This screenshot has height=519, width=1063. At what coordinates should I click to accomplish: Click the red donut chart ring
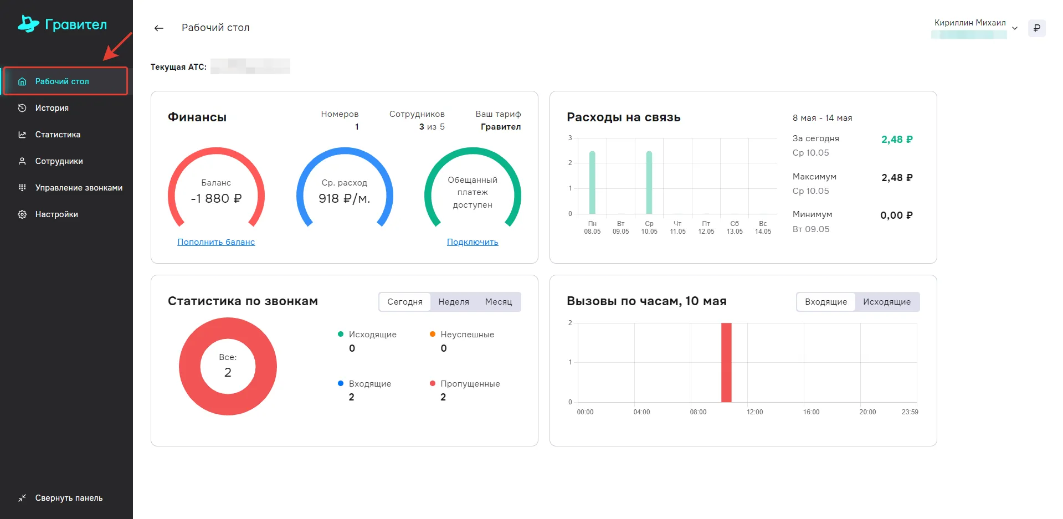click(x=189, y=366)
